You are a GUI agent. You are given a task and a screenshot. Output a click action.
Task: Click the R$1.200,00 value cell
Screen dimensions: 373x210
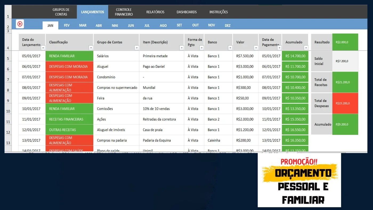[246, 130]
